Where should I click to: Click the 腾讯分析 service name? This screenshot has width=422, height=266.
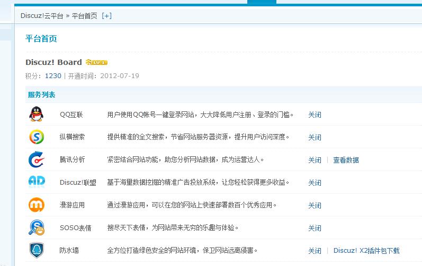coord(72,159)
